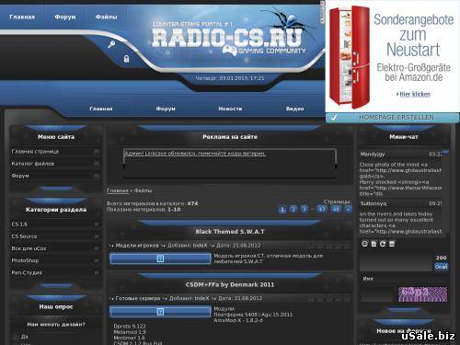Image resolution: width=460 pixels, height=345 pixels.
Task: Open the smiley picker in mini-chat
Action: click(x=364, y=244)
